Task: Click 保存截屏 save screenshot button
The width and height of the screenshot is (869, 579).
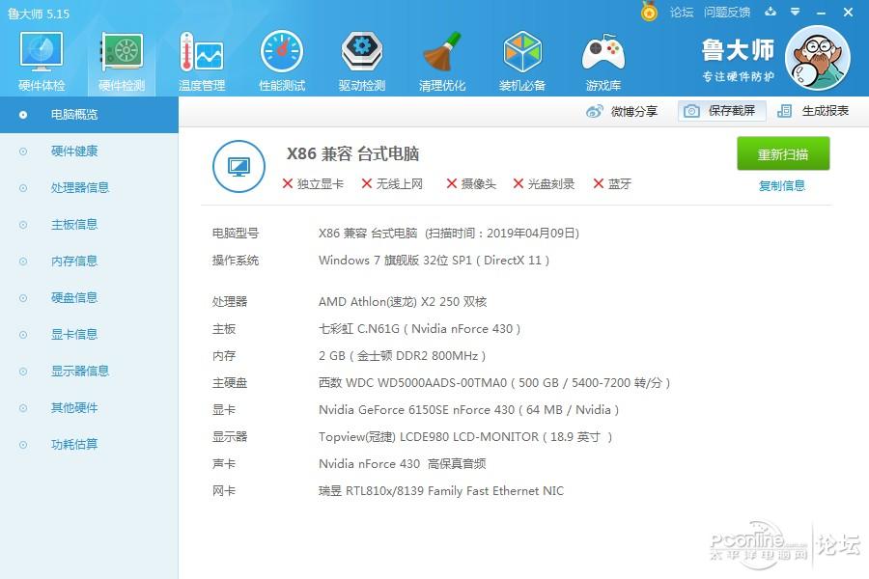Action: coord(722,111)
